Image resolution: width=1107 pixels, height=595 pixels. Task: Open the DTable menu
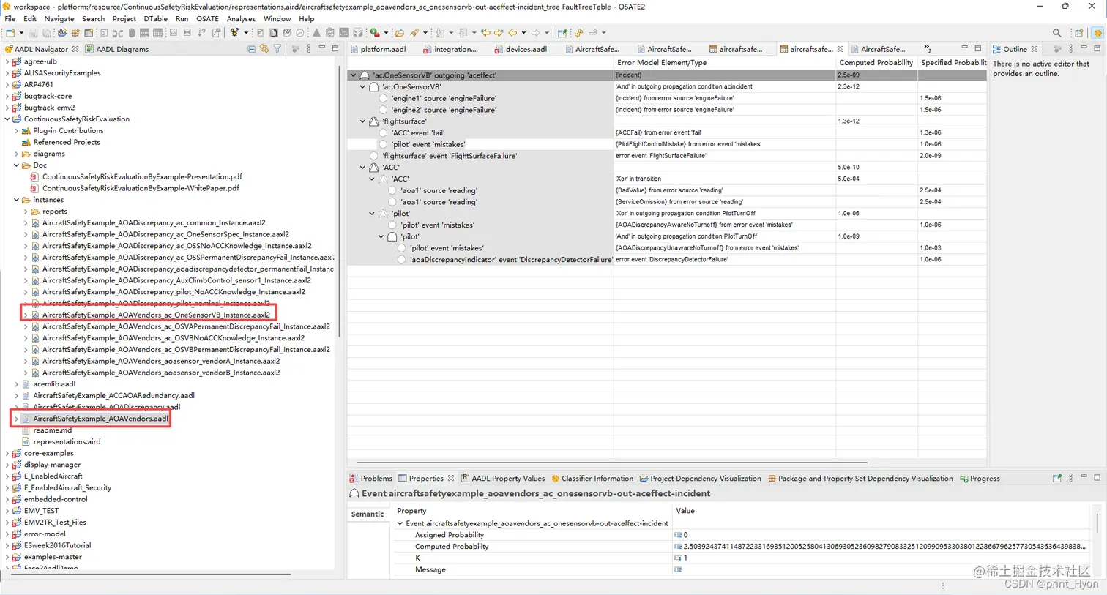(x=155, y=19)
